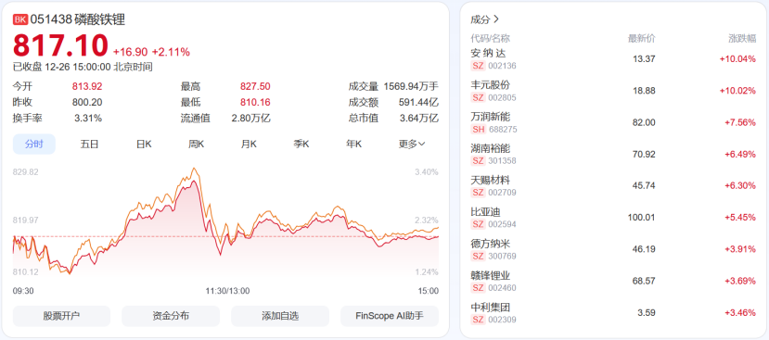Click the red BK badge icon
Image resolution: width=769 pixels, height=340 pixels.
(20, 19)
